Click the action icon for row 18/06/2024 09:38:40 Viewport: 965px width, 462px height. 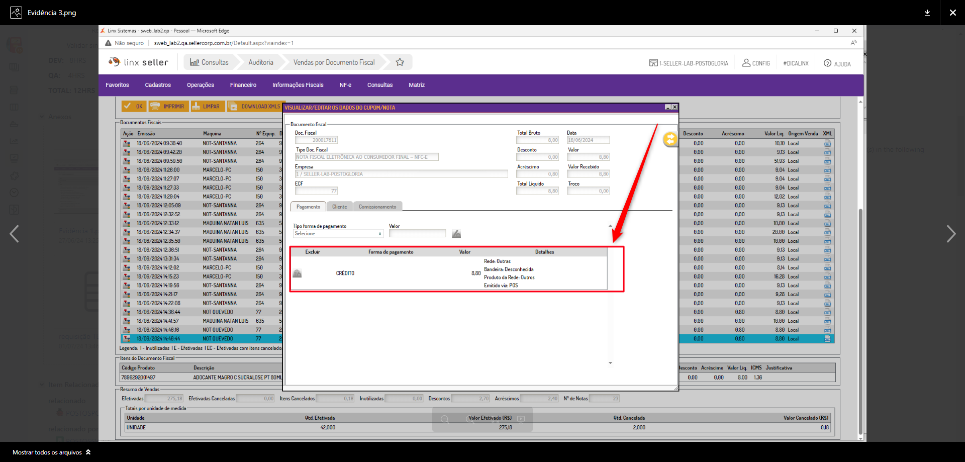tap(127, 143)
